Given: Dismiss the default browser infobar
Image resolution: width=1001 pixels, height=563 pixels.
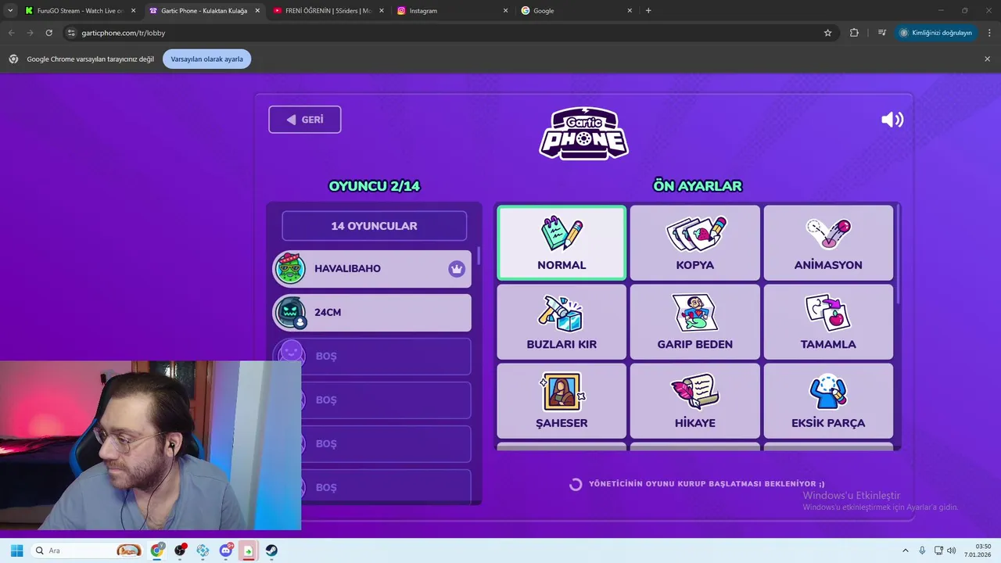Looking at the screenshot, I should pos(987,59).
